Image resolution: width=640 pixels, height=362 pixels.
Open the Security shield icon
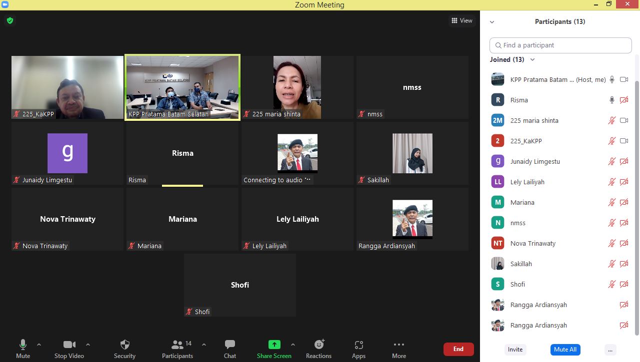point(125,345)
